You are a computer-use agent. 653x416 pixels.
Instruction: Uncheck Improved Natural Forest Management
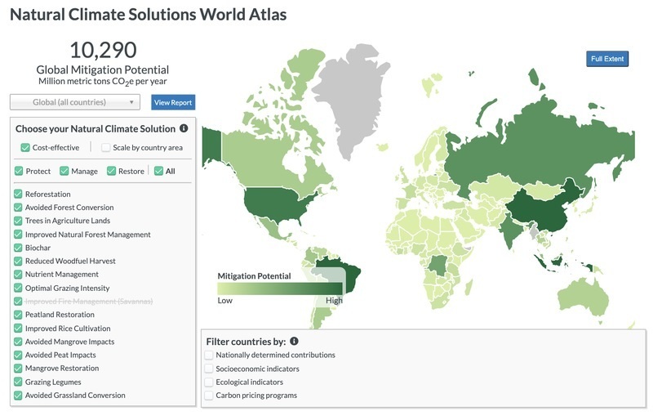18,235
